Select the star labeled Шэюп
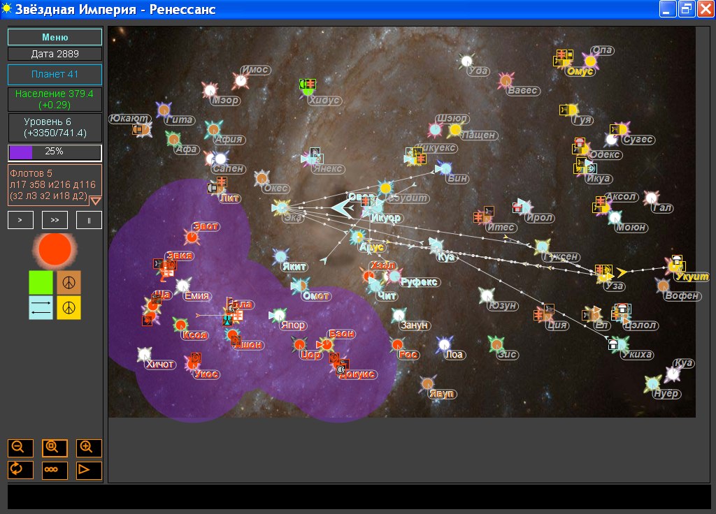 tap(436, 130)
